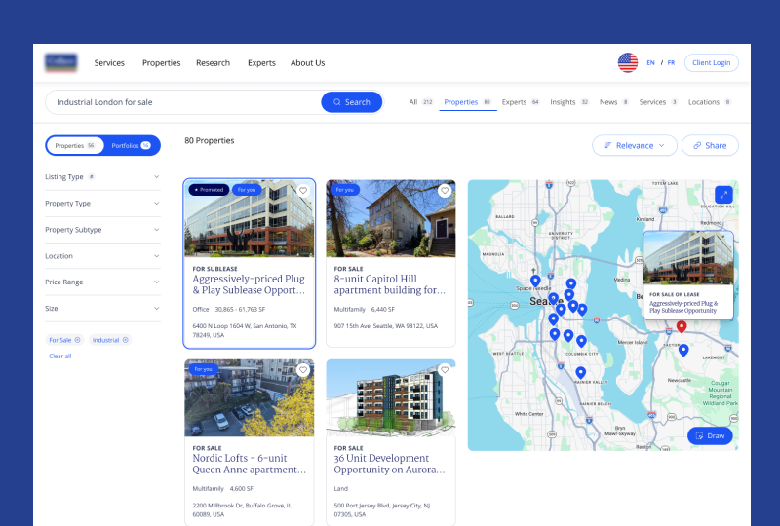Click the map pin near Space Needle
This screenshot has width=780, height=526.
535,281
